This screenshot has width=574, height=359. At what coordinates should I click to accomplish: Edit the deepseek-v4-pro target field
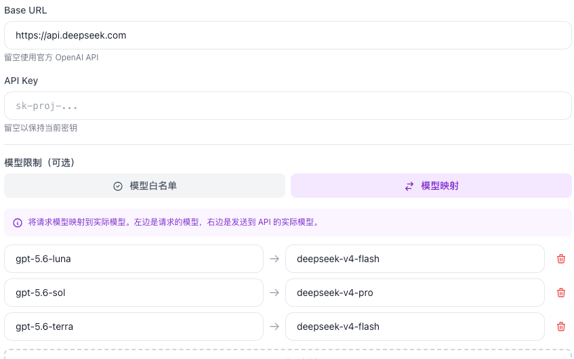415,293
